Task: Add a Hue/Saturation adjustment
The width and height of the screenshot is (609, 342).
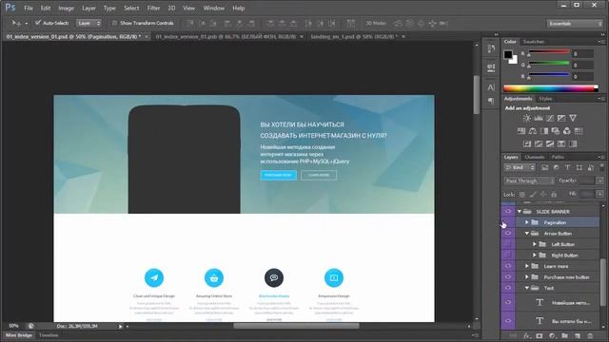Action: point(521,131)
